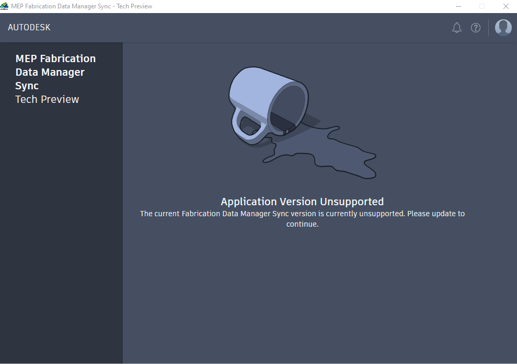Click the AUTODESK logo text
The height and width of the screenshot is (364, 517).
29,27
